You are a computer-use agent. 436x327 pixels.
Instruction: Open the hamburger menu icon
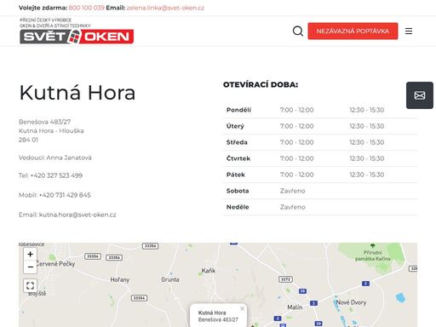click(409, 31)
